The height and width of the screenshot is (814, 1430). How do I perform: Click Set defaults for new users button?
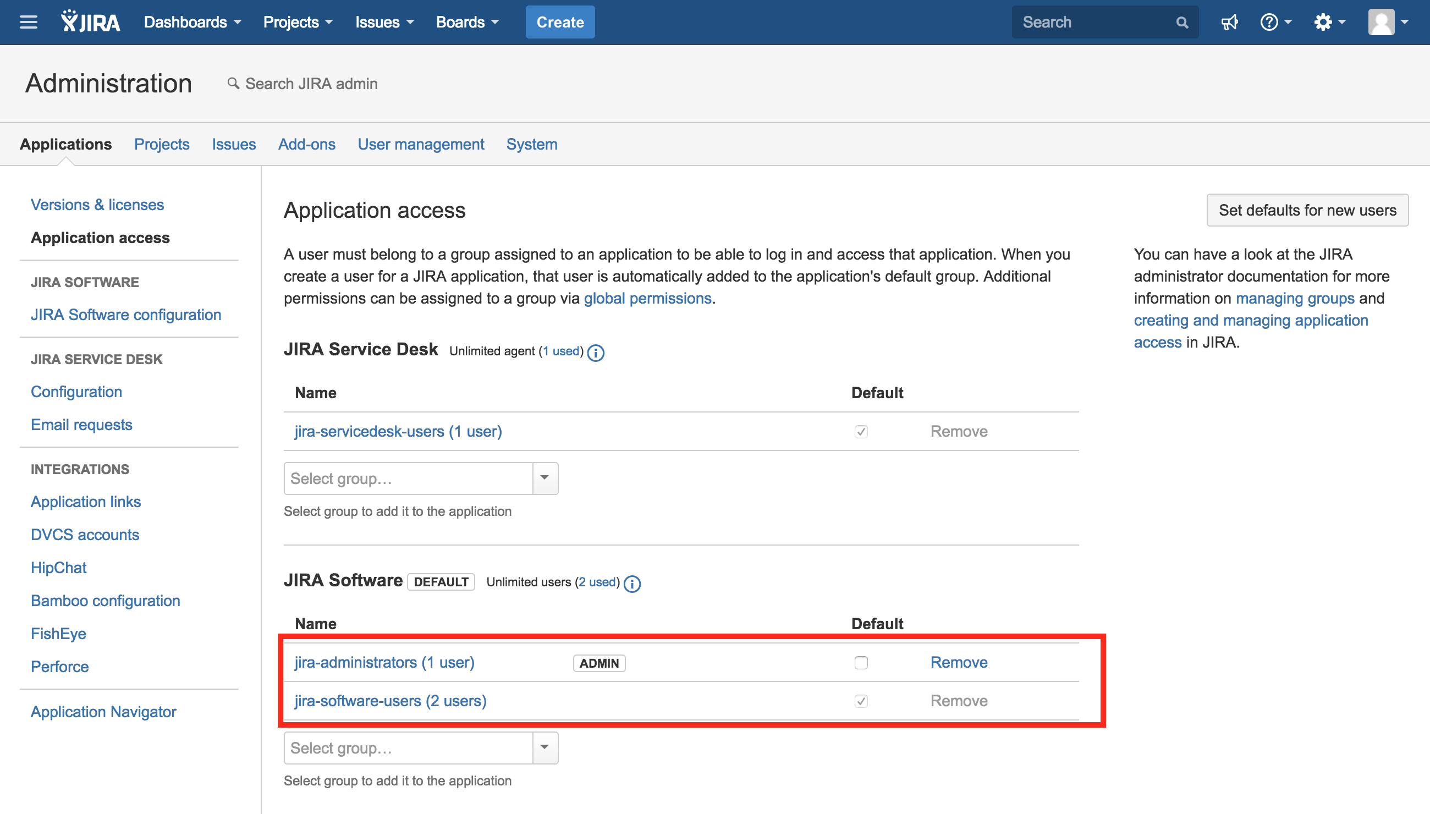1306,210
